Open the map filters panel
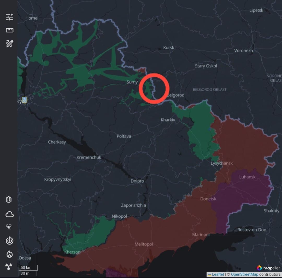282x278 pixels. (10, 17)
